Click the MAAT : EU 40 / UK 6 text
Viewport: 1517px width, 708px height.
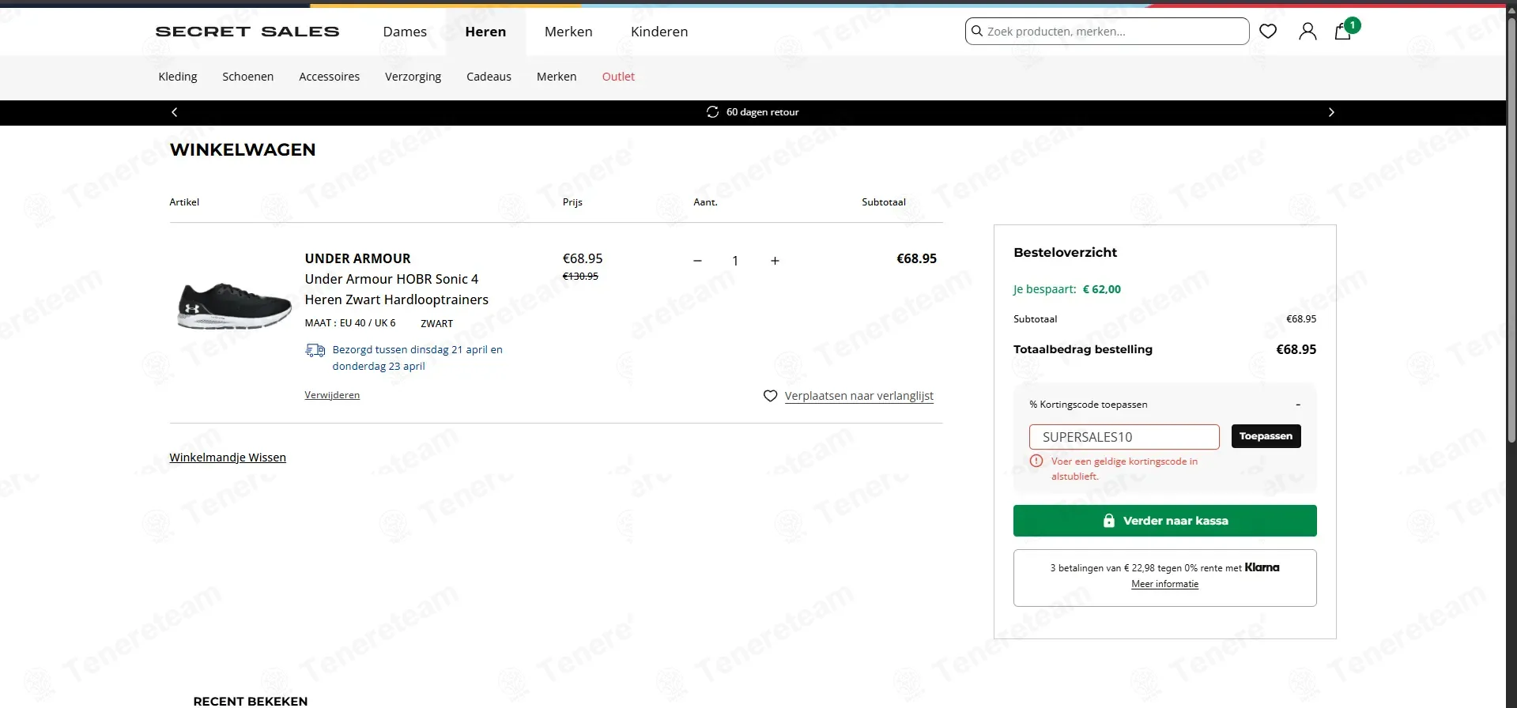pos(350,323)
